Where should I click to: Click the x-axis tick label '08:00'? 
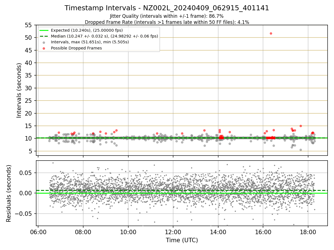[83, 232]
